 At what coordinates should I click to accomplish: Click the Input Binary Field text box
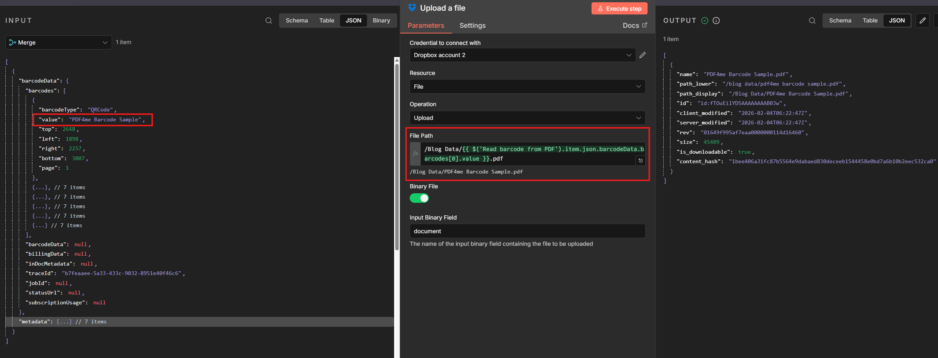(527, 231)
